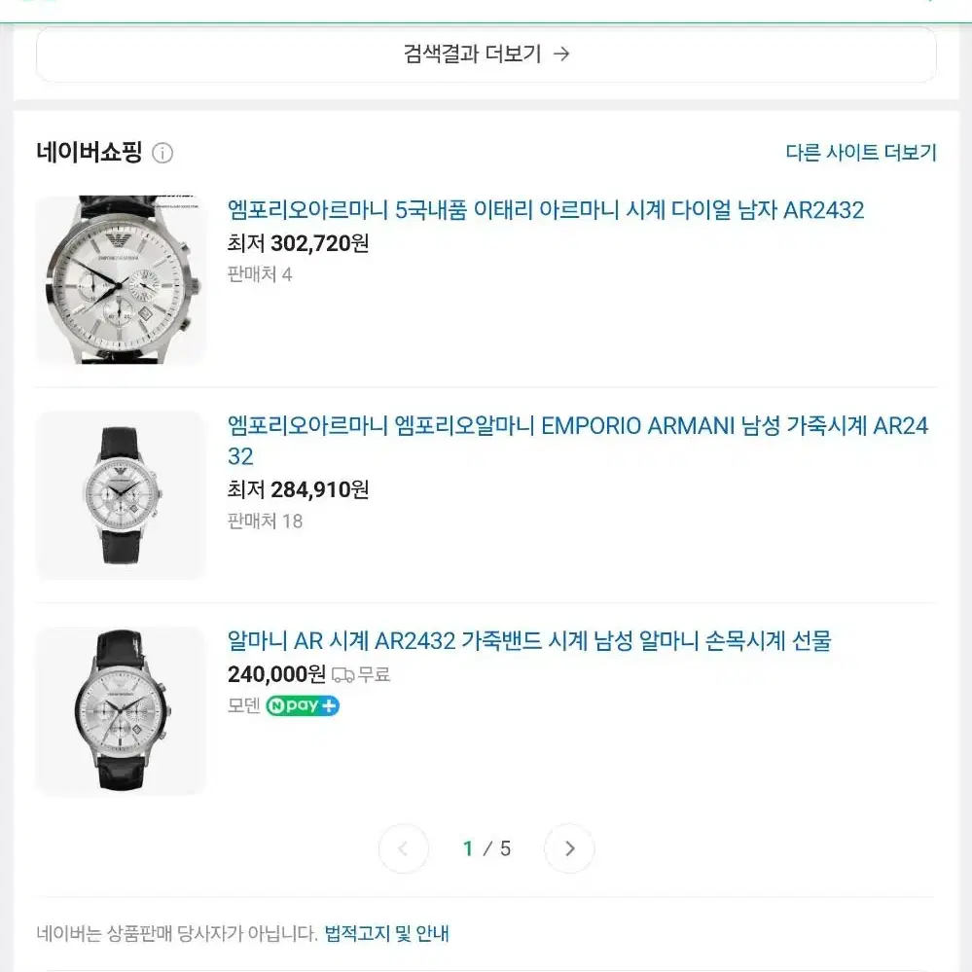Viewport: 972px width, 972px height.
Task: Open 알마니 AR 시계 가죽밴드 listing
Action: click(x=529, y=641)
